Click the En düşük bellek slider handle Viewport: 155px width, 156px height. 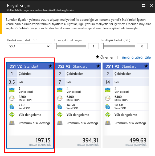(x=102, y=46)
